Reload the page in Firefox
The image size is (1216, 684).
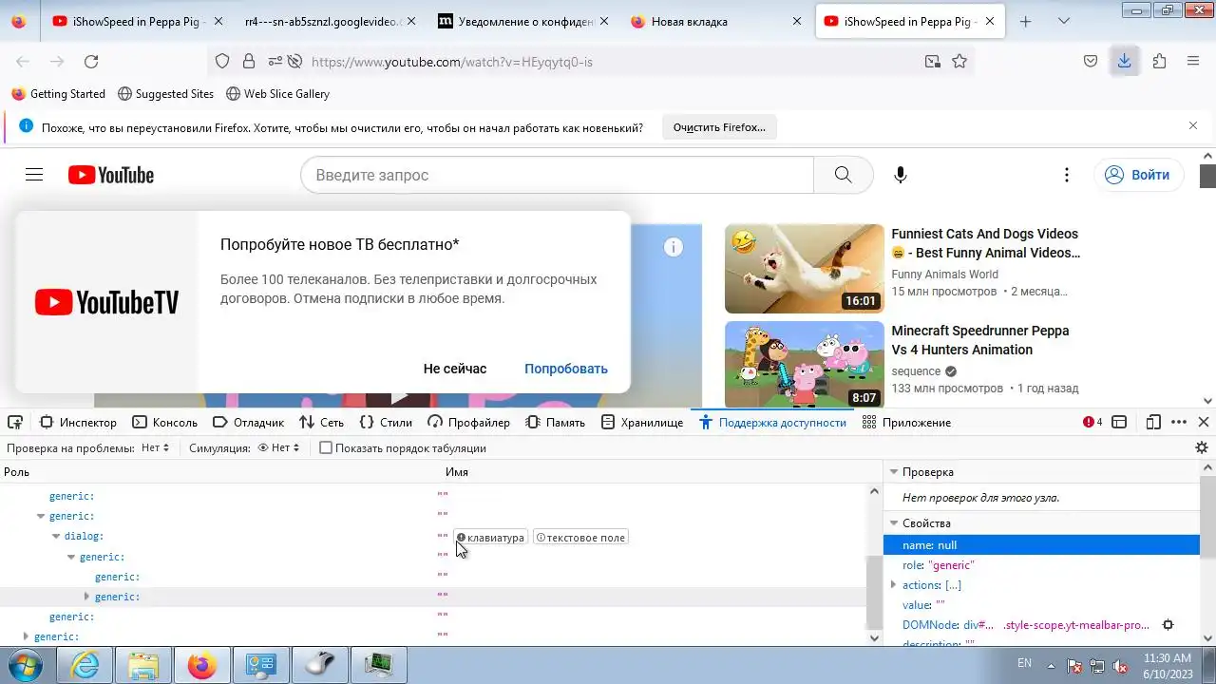coord(91,62)
